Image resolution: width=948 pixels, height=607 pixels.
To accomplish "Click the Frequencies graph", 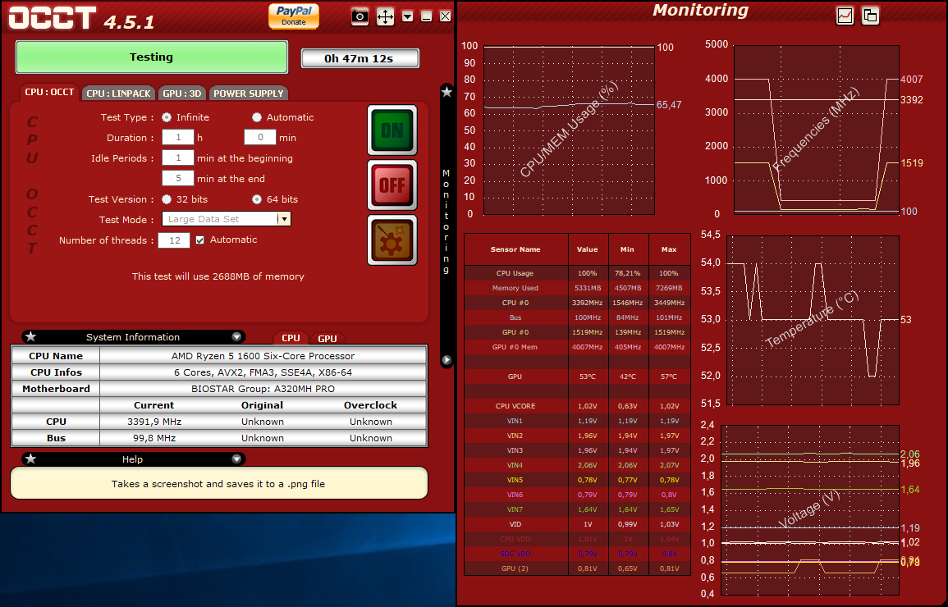I will coord(816,130).
